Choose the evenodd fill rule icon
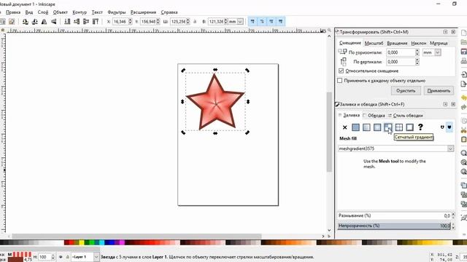467x262 pixels. 442,127
